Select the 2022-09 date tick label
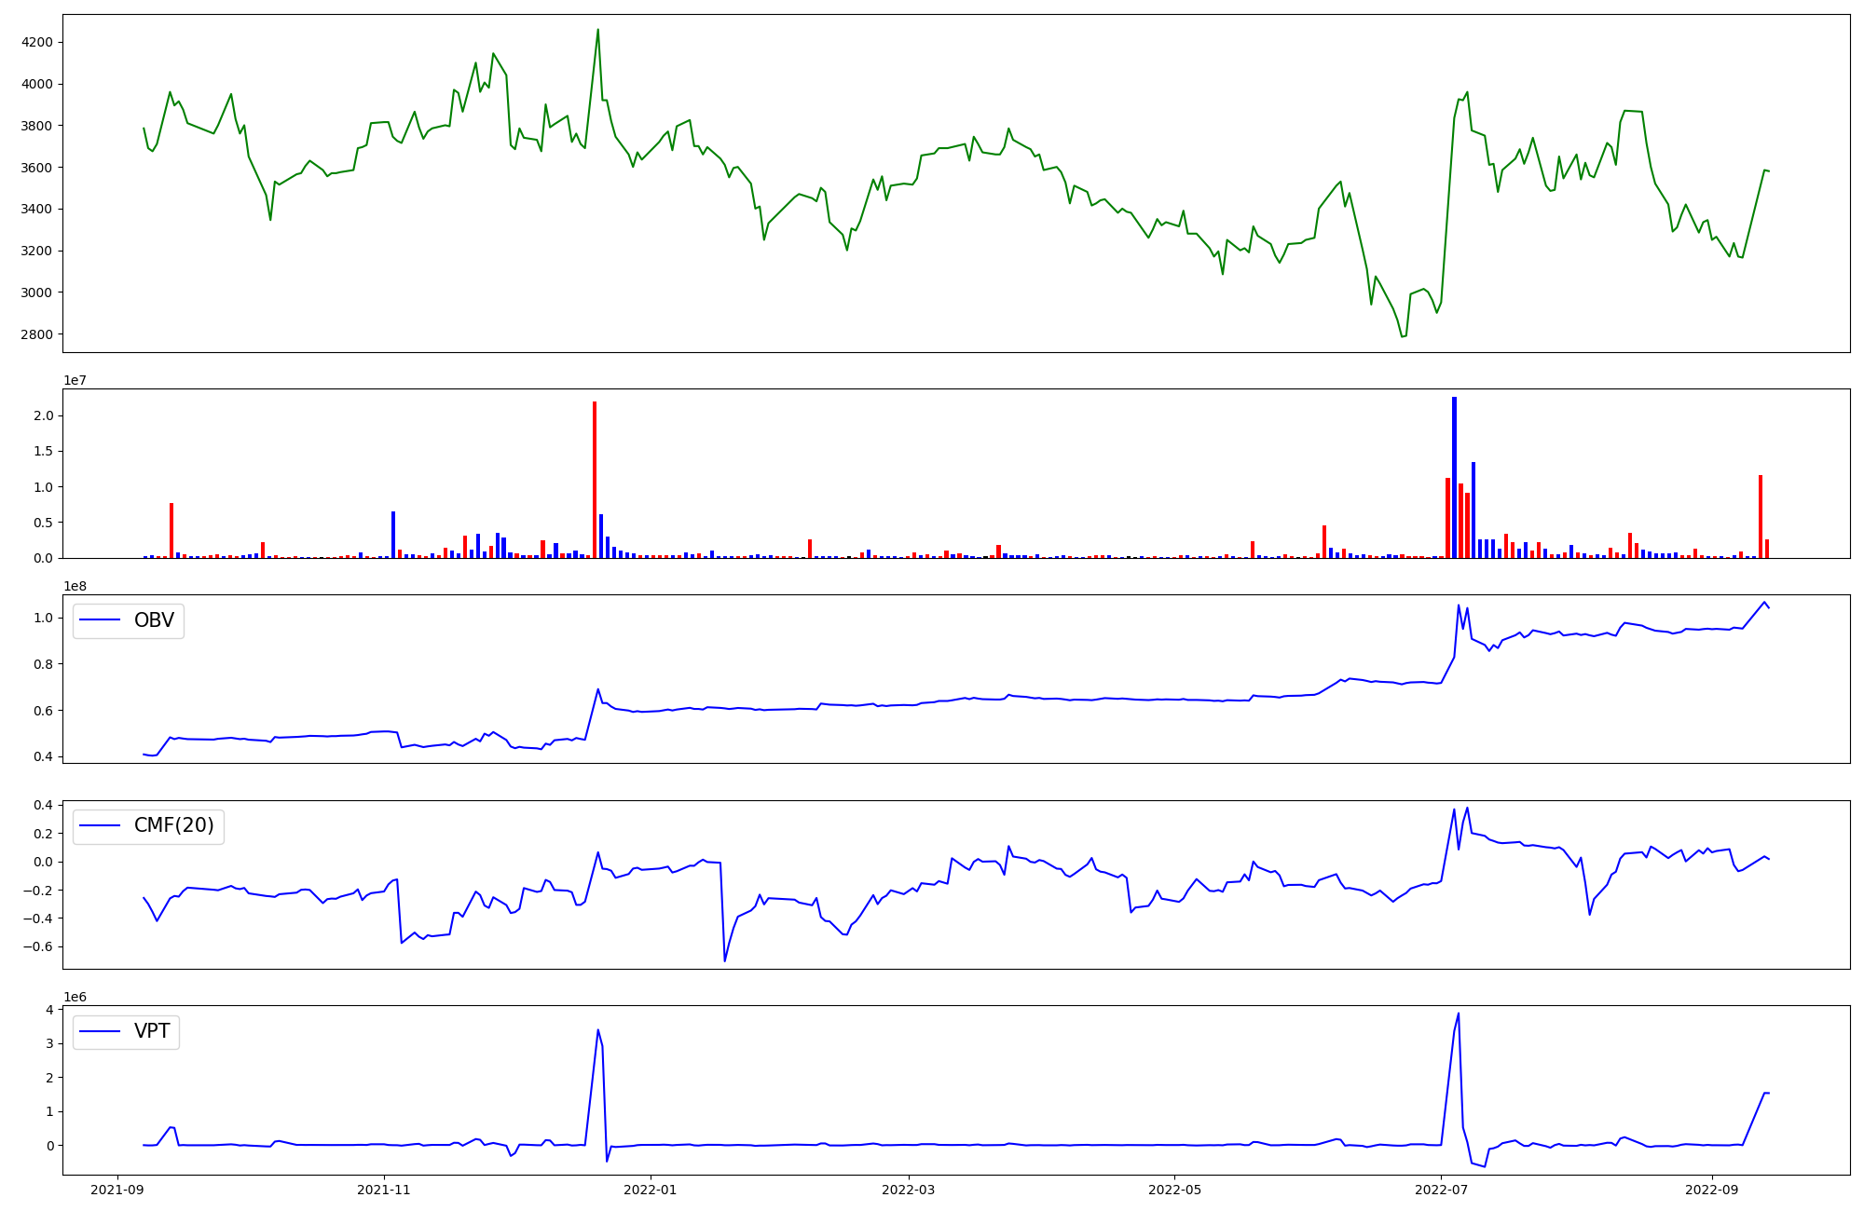This screenshot has height=1211, width=1864. tap(1711, 1190)
